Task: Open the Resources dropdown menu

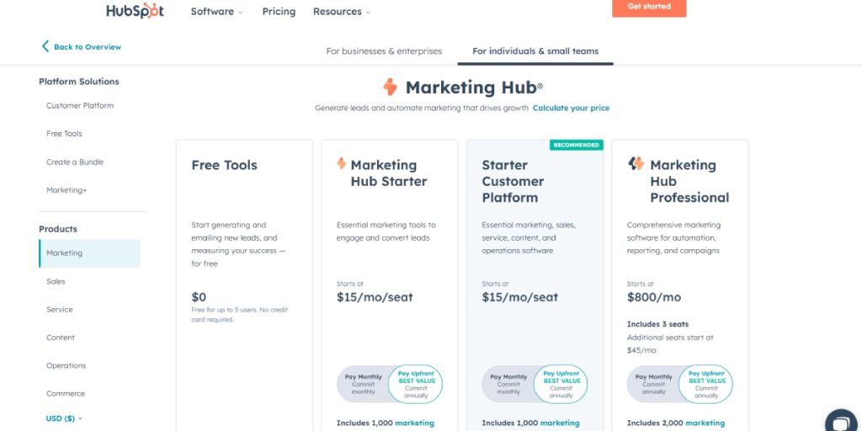Action: click(x=342, y=12)
